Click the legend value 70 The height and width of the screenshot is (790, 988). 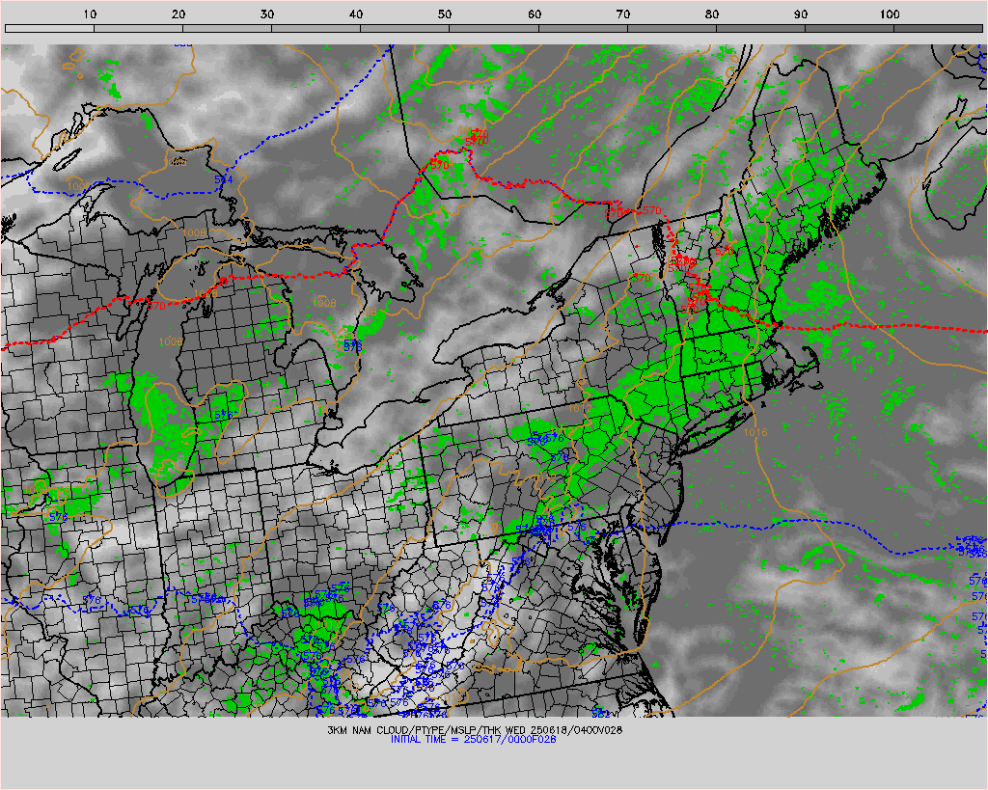tap(623, 14)
